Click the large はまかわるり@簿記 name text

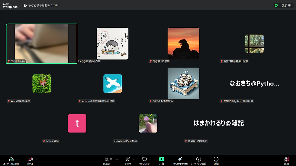click(219, 123)
